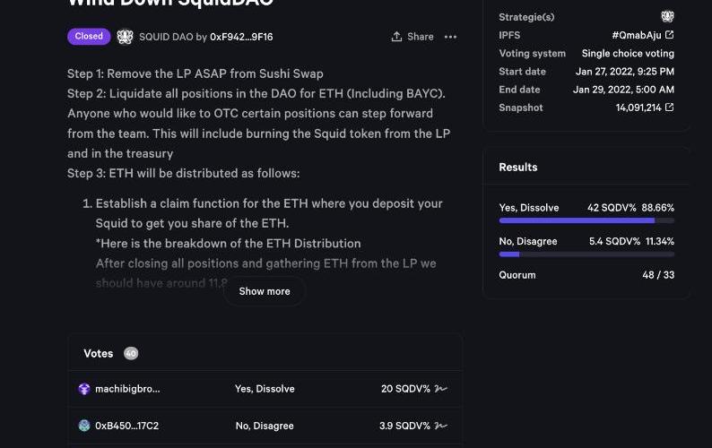Screen dimensions: 712x448
Task: Open the Snapshot block external link icon
Action: [670, 108]
